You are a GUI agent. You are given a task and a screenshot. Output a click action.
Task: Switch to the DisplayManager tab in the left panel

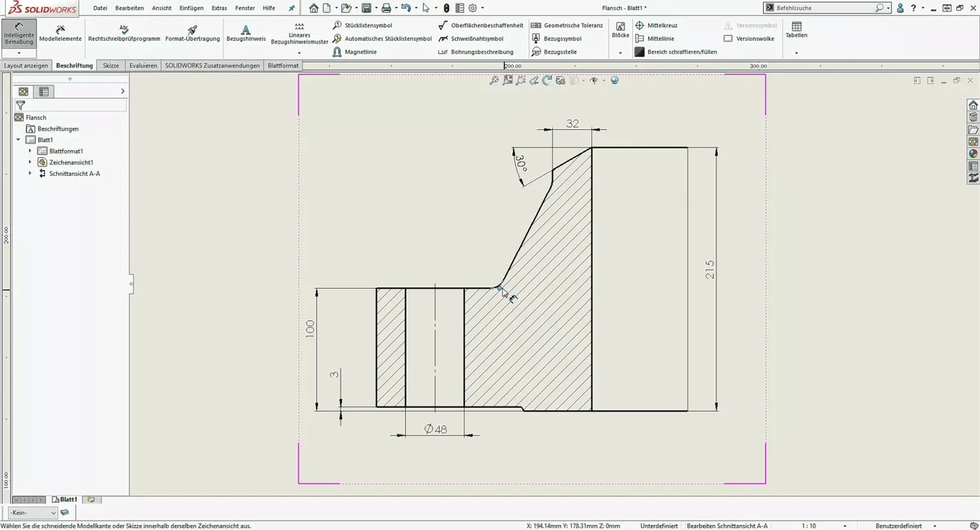coord(43,91)
